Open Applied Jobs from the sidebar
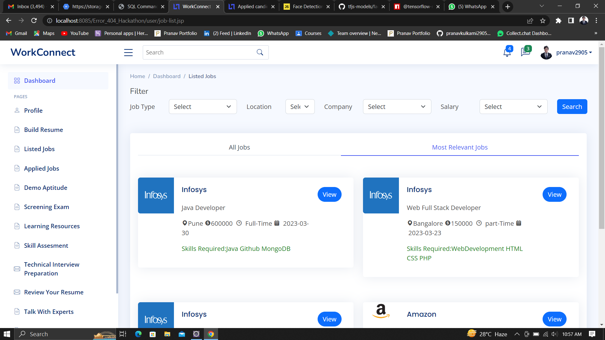 click(x=42, y=168)
